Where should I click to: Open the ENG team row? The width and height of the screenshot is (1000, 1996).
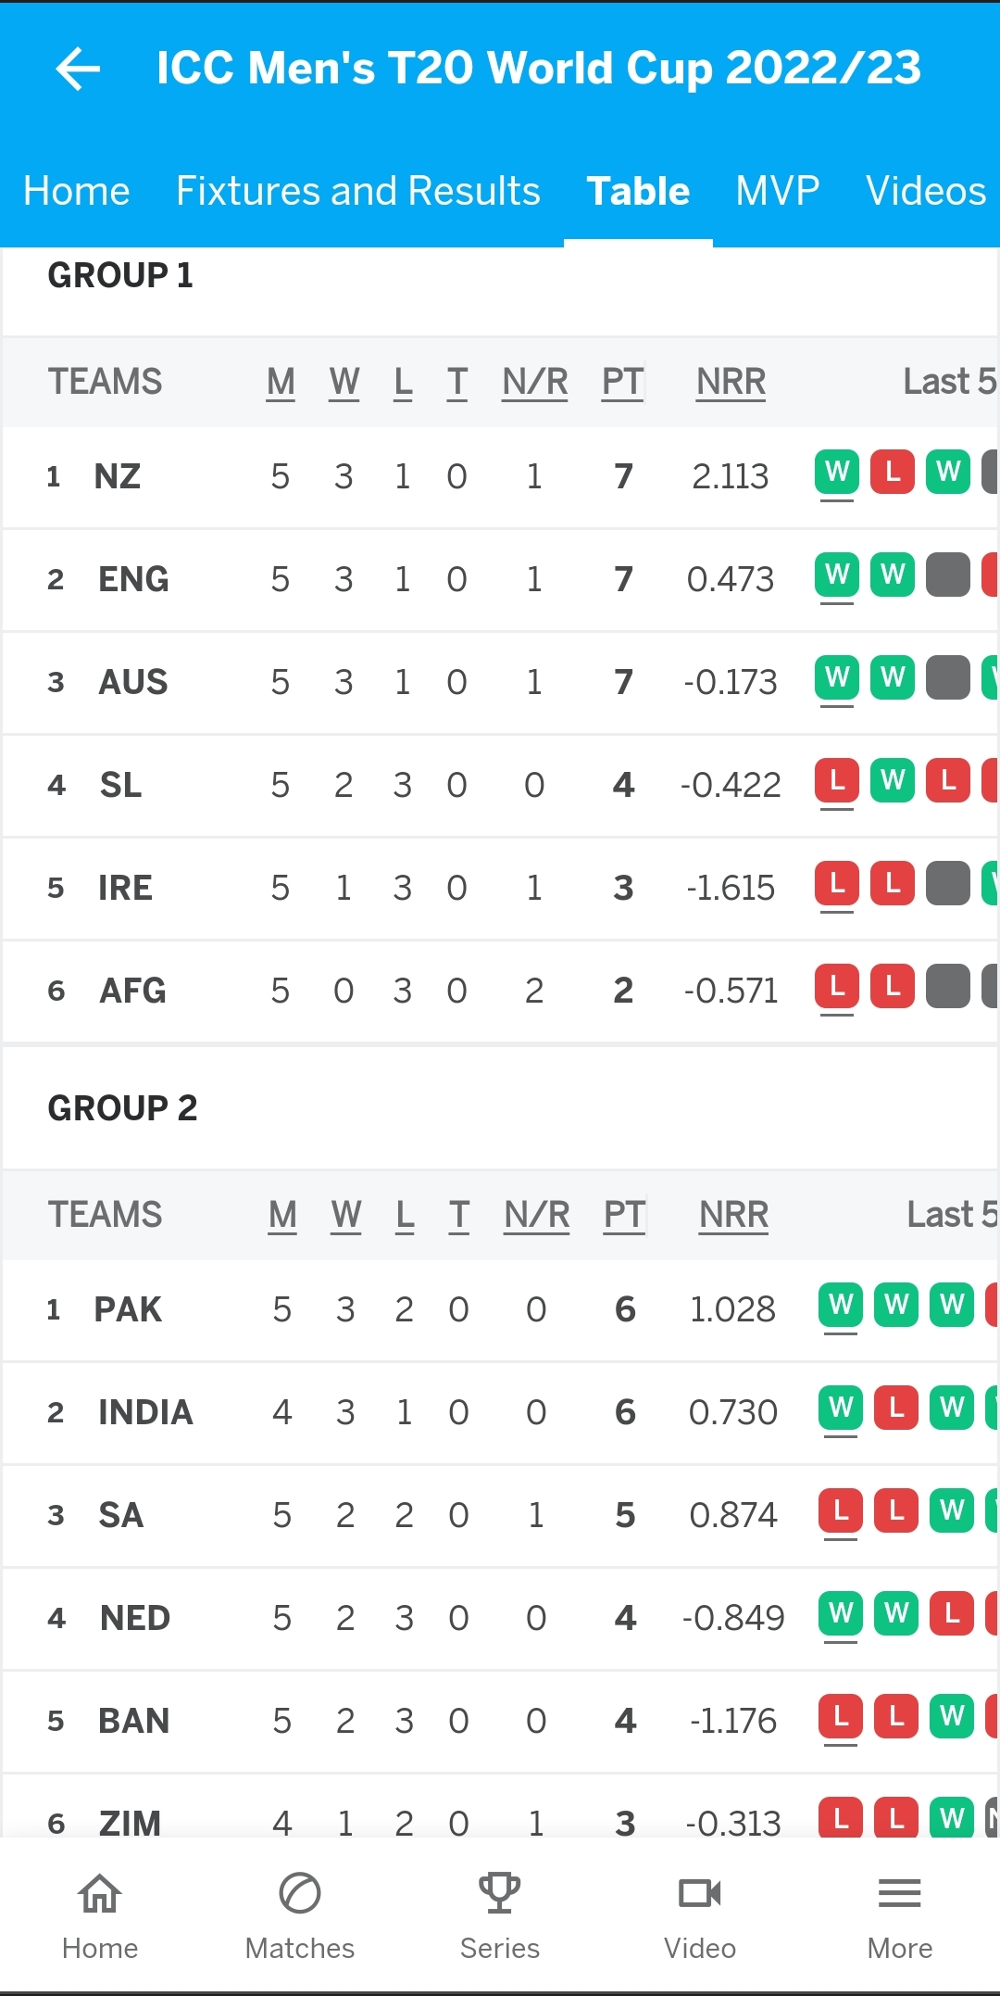500,580
